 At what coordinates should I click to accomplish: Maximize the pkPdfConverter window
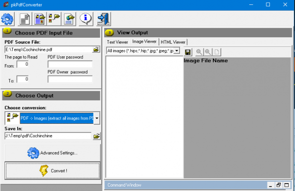click(x=268, y=5)
